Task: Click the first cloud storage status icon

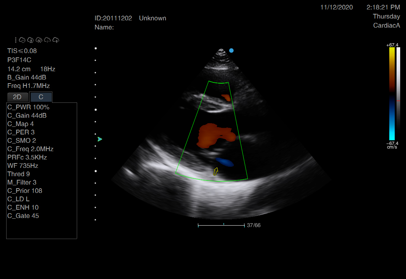Action: (22, 40)
